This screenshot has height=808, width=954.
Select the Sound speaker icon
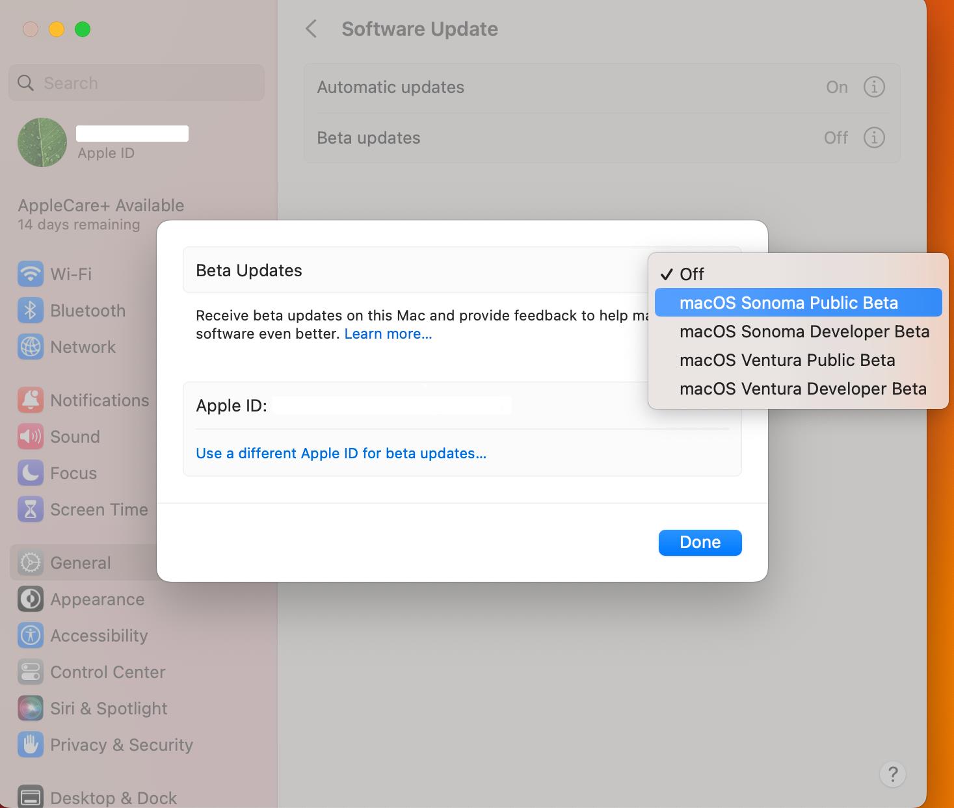31,436
